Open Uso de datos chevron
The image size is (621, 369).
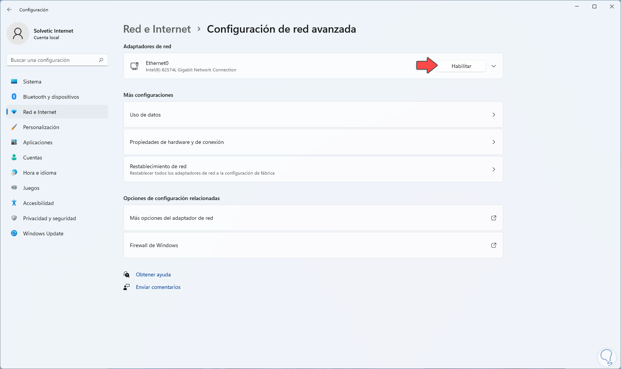coord(494,115)
